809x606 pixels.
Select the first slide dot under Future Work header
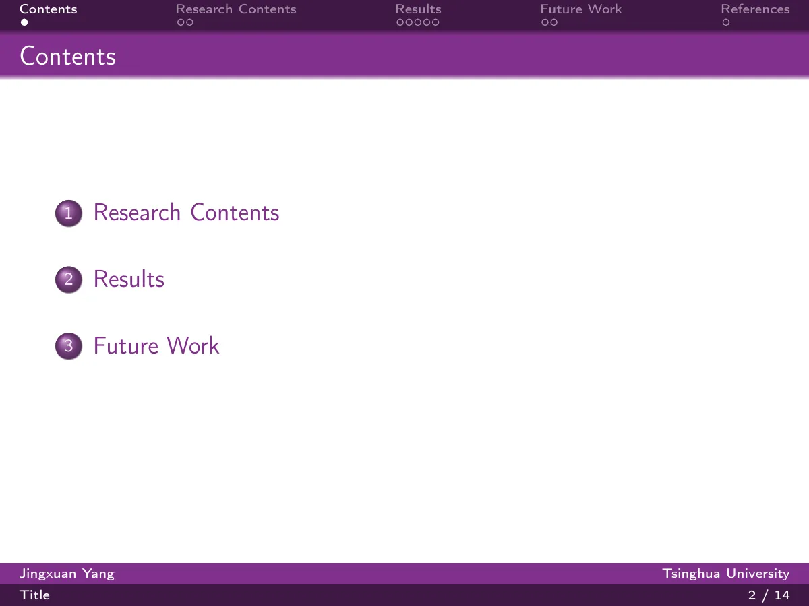[x=545, y=22]
